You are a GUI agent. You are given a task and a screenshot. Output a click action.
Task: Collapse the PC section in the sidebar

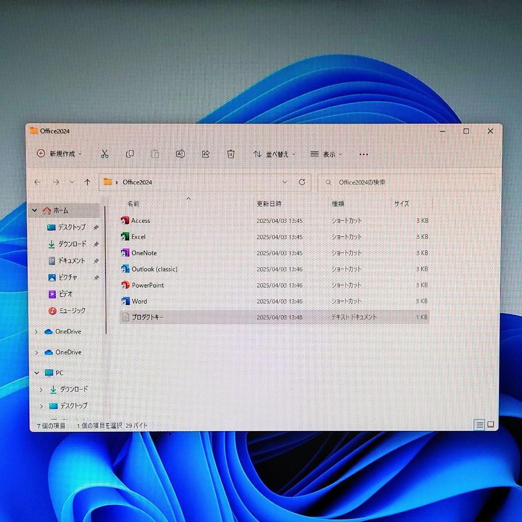[36, 373]
